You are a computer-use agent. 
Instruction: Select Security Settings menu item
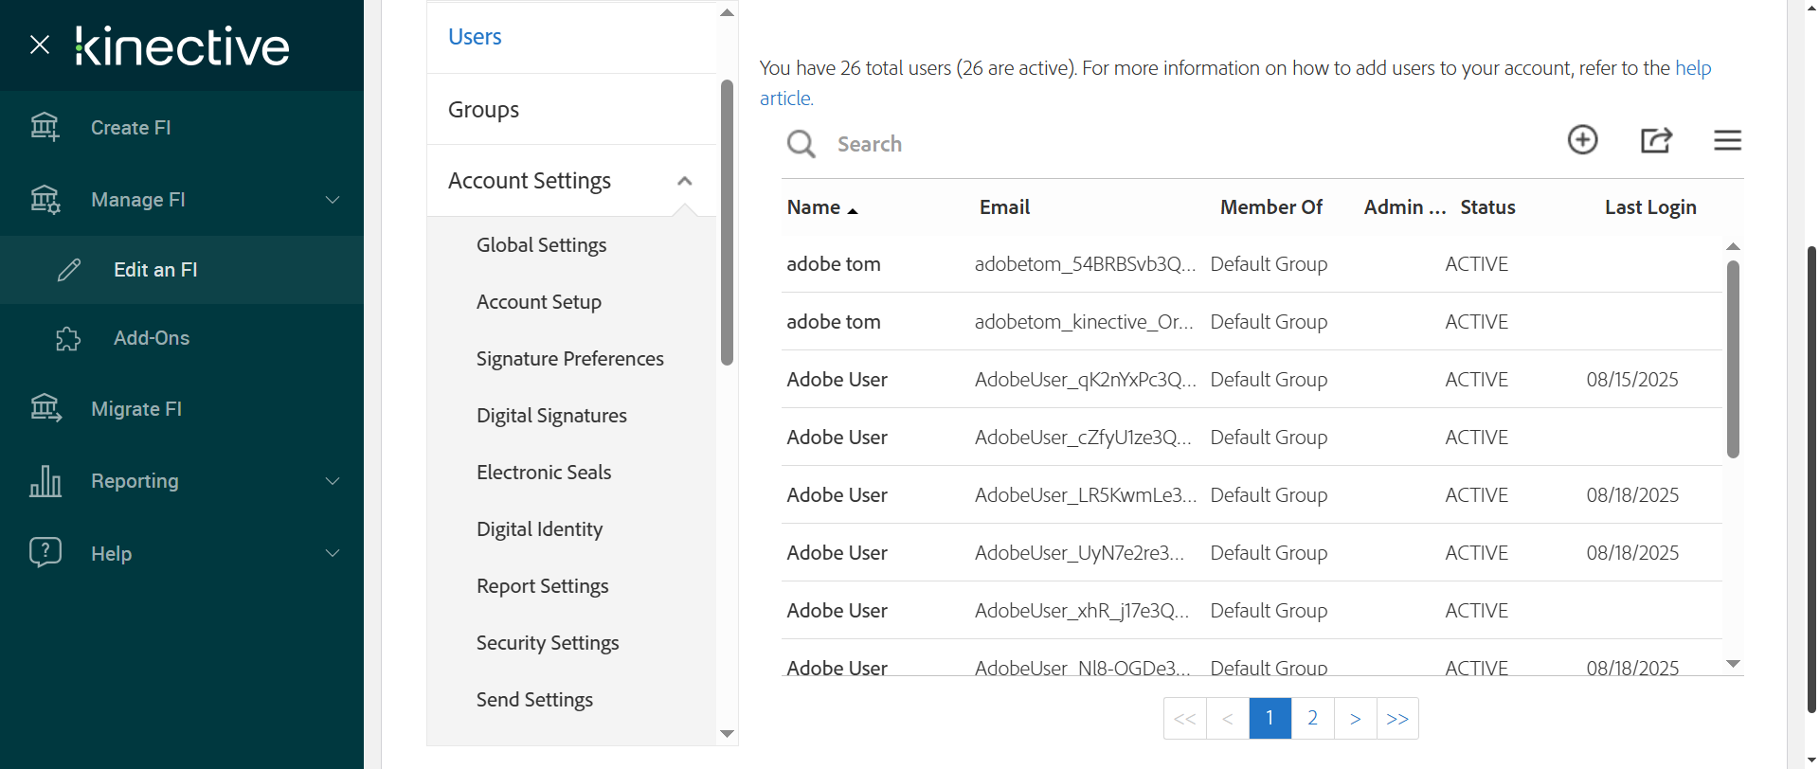(x=548, y=643)
